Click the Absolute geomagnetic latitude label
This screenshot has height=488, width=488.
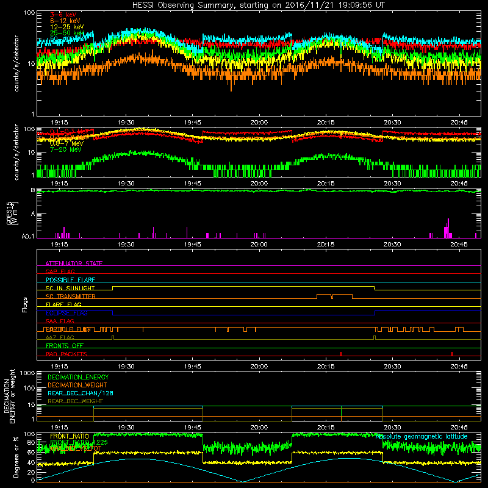click(422, 437)
